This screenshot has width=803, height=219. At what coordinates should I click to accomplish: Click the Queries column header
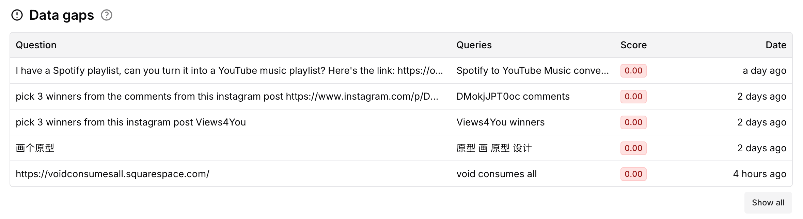tap(474, 45)
